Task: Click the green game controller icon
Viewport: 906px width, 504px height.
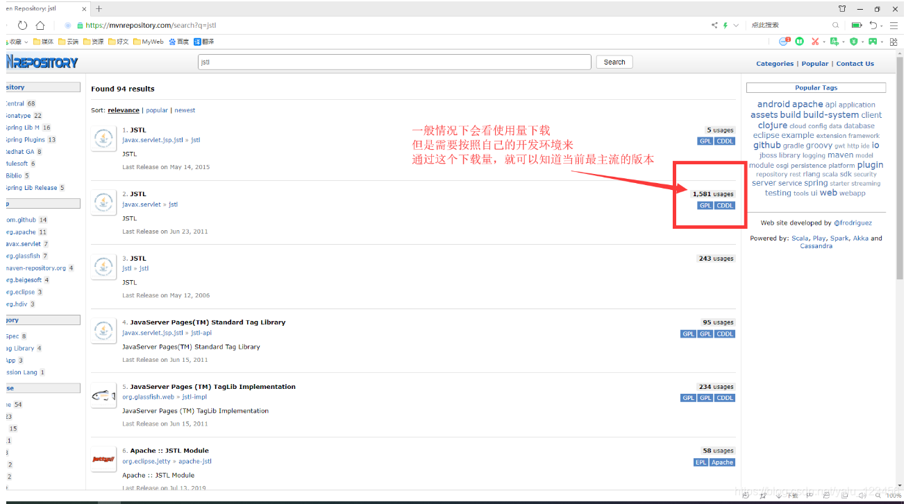Action: 873,42
